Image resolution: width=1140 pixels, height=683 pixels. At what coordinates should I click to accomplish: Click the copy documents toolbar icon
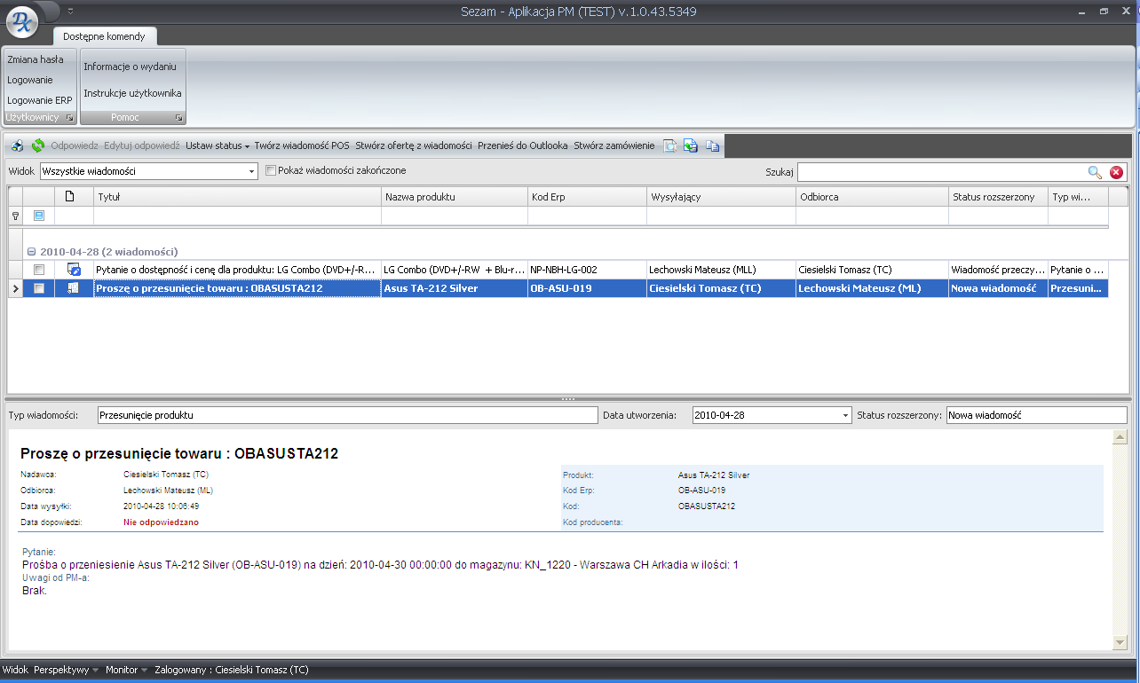tap(712, 145)
